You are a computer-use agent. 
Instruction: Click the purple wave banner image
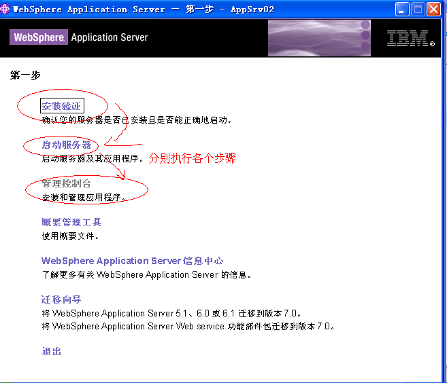coord(319,38)
